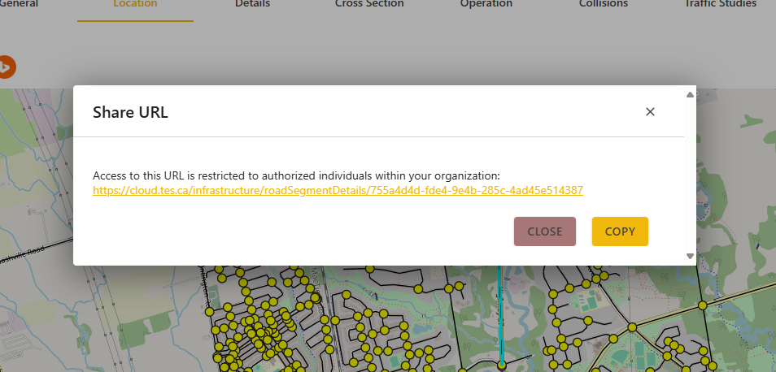Image resolution: width=776 pixels, height=372 pixels.
Task: Open the Details tab
Action: (x=252, y=4)
